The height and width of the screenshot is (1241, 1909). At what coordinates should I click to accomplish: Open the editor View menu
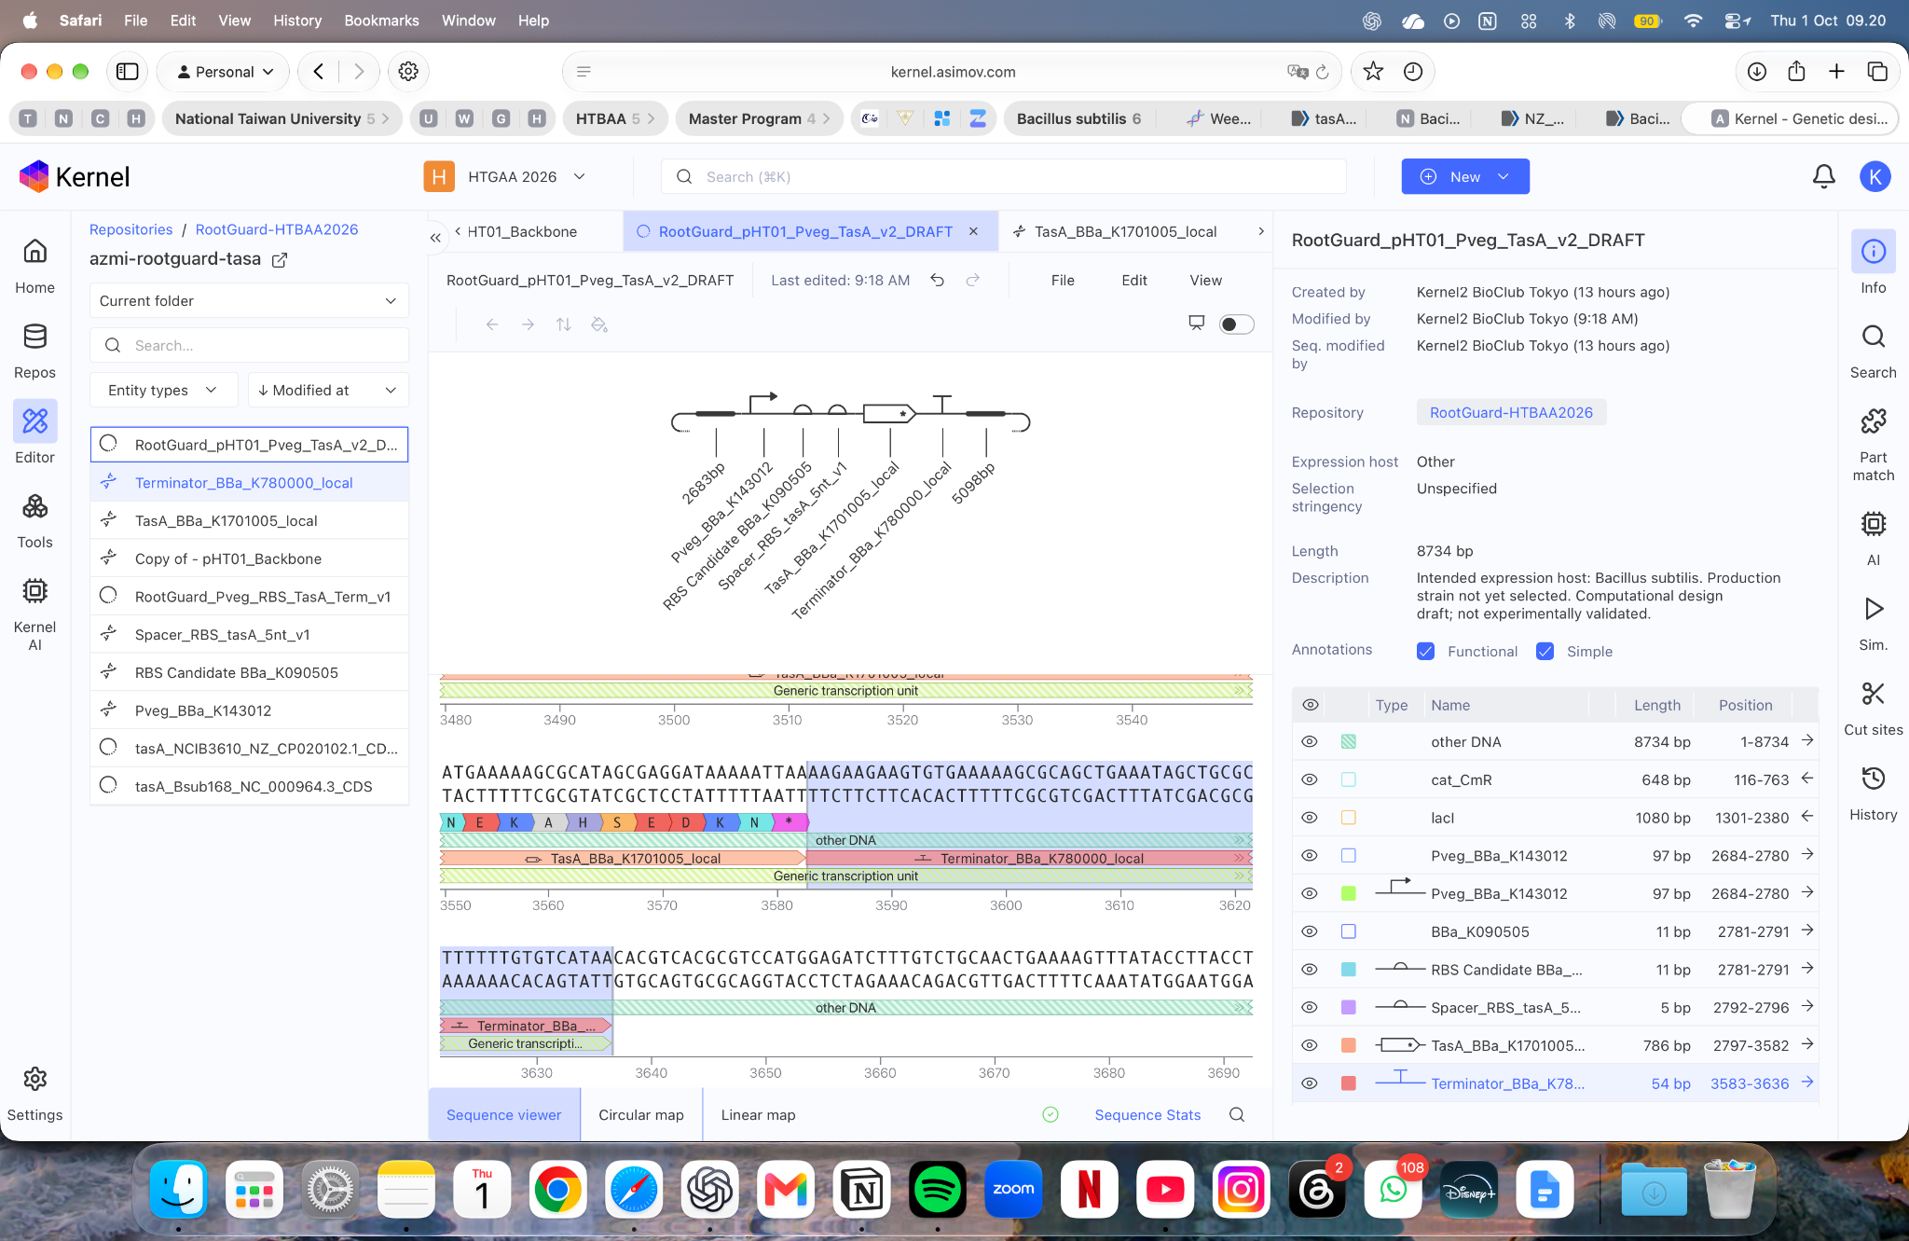pyautogui.click(x=1205, y=280)
